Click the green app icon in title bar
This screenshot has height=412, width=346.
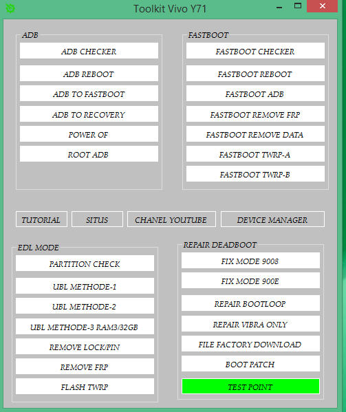pos(10,8)
